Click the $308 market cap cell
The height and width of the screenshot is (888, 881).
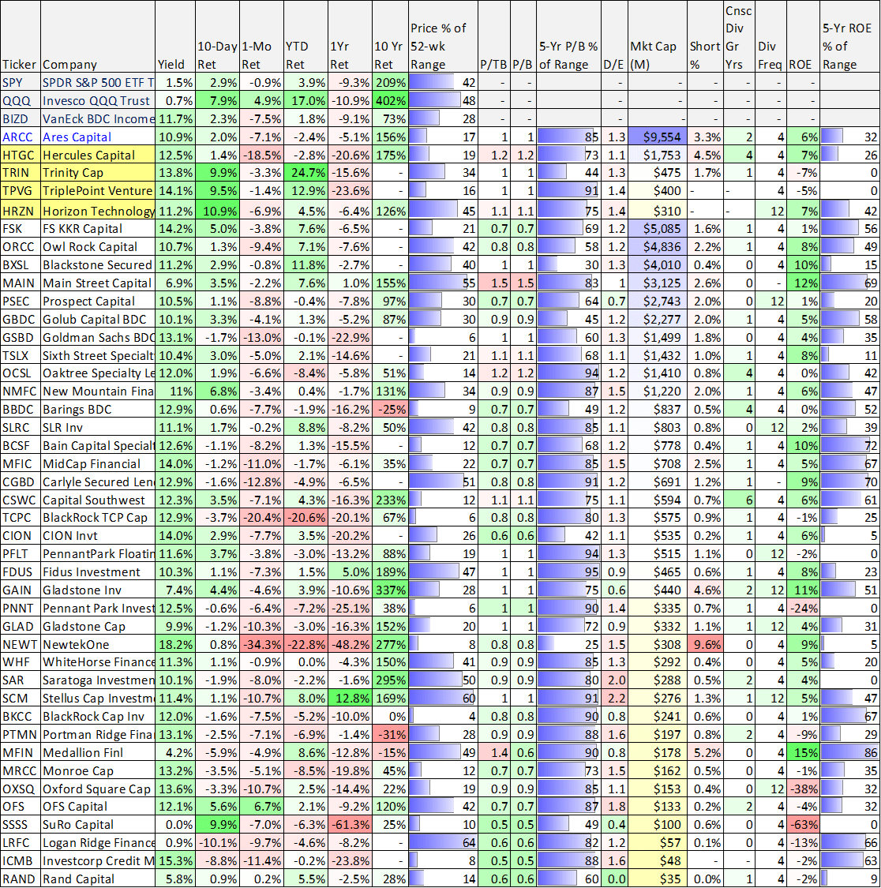coord(658,644)
